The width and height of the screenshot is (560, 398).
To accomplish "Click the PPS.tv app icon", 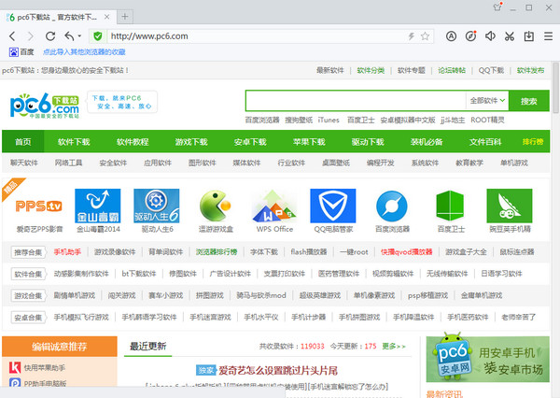I will coord(39,206).
